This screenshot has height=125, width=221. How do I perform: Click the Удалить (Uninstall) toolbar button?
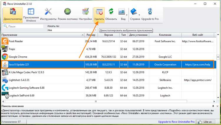[100, 15]
